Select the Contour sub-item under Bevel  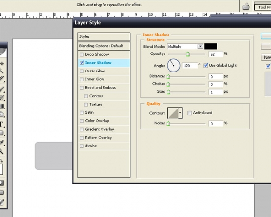pyautogui.click(x=96, y=96)
